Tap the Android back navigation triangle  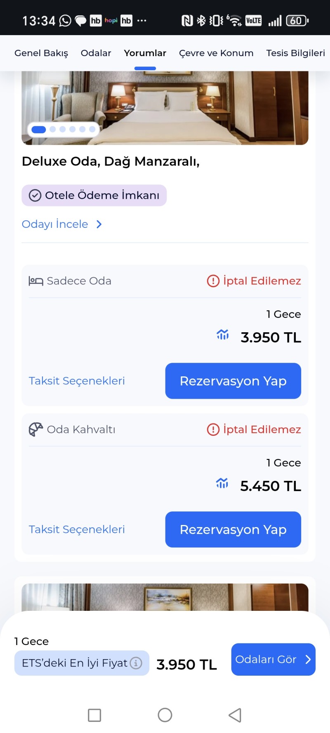pyautogui.click(x=235, y=715)
